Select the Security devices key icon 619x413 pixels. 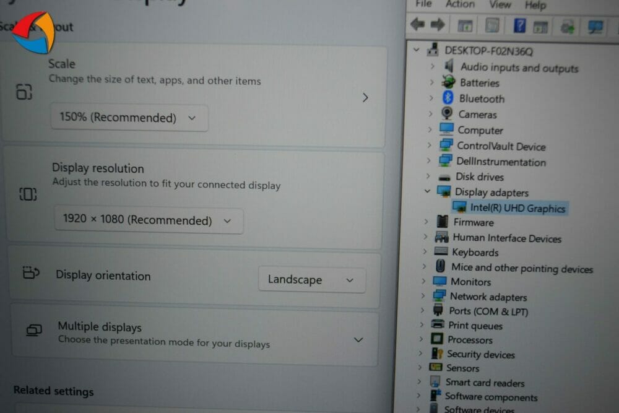(x=436, y=353)
